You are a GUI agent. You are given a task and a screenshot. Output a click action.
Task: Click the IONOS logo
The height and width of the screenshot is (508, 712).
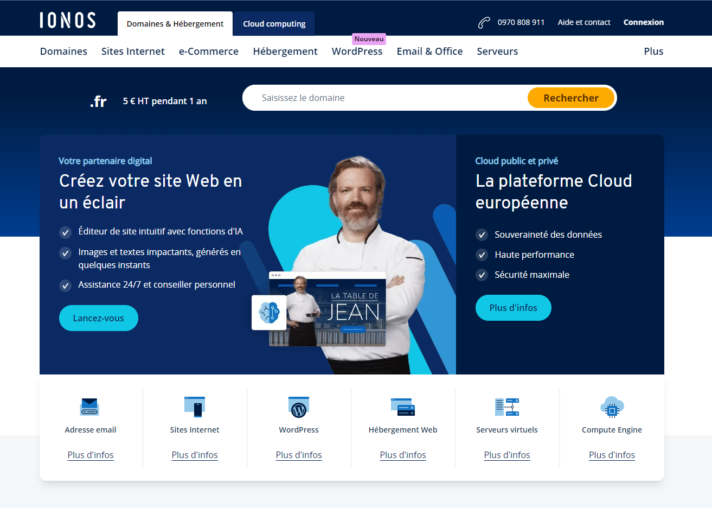point(68,21)
